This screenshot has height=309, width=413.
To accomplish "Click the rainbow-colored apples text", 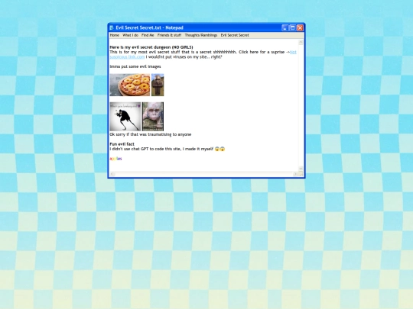I will pyautogui.click(x=115, y=159).
